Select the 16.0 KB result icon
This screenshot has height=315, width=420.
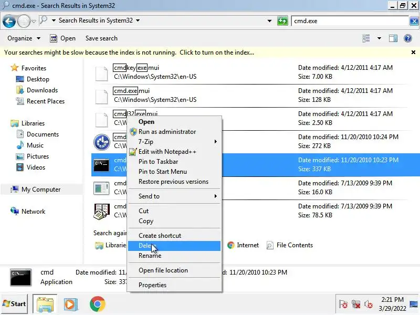tap(101, 188)
